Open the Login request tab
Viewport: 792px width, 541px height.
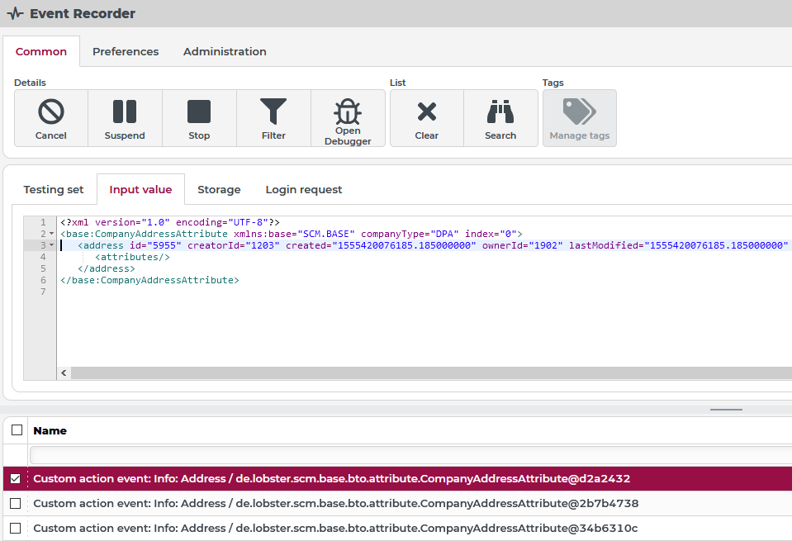pyautogui.click(x=304, y=189)
